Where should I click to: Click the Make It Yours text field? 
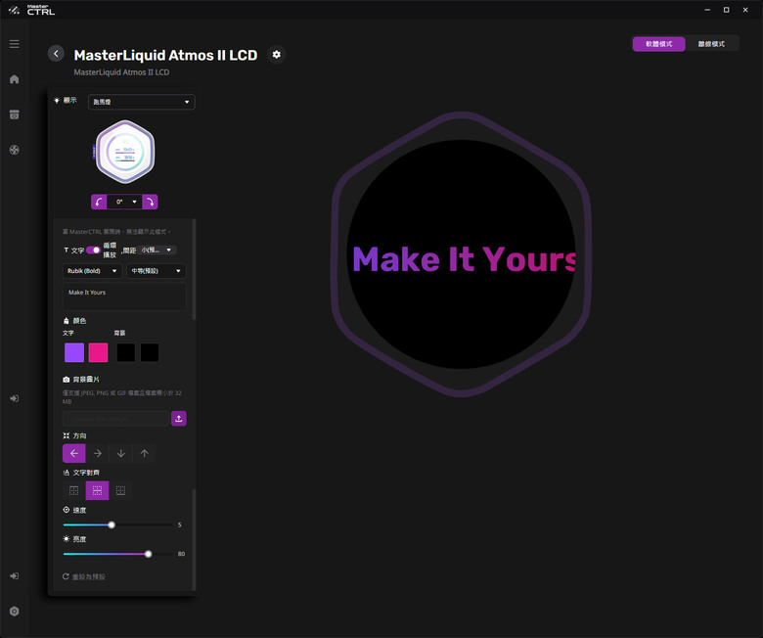pyautogui.click(x=124, y=296)
